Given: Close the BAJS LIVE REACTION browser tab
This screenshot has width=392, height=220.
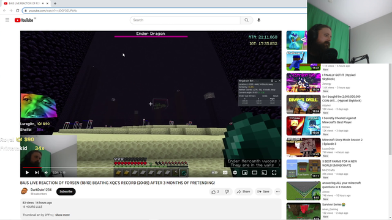Looking at the screenshot, I should click(x=48, y=3).
